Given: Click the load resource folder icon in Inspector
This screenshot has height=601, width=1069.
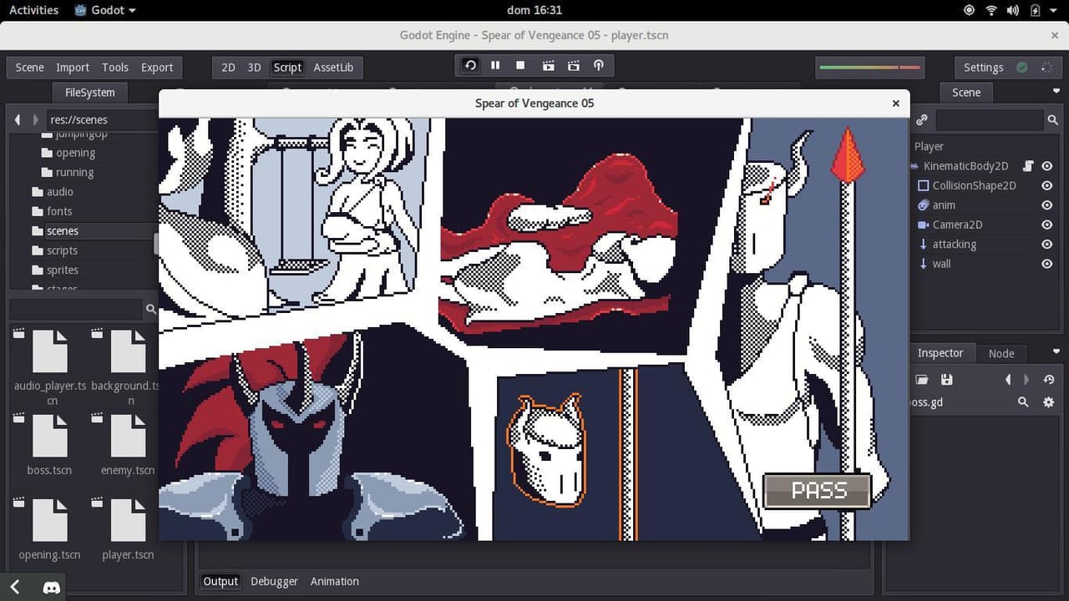Looking at the screenshot, I should [x=922, y=380].
